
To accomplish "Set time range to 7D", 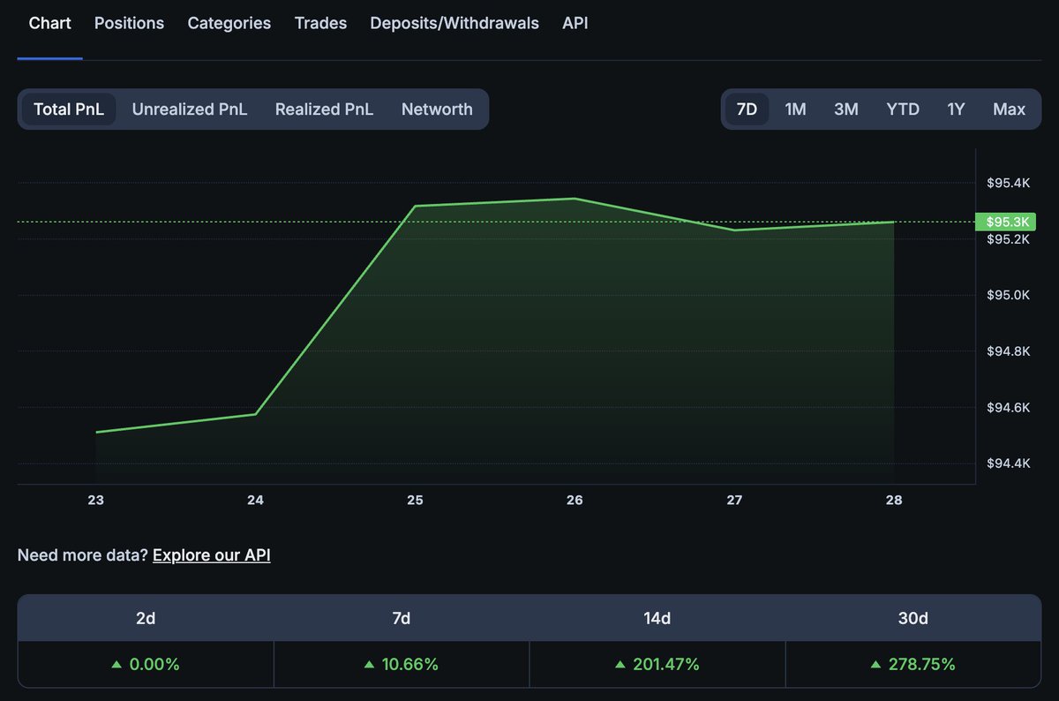I will 747,109.
